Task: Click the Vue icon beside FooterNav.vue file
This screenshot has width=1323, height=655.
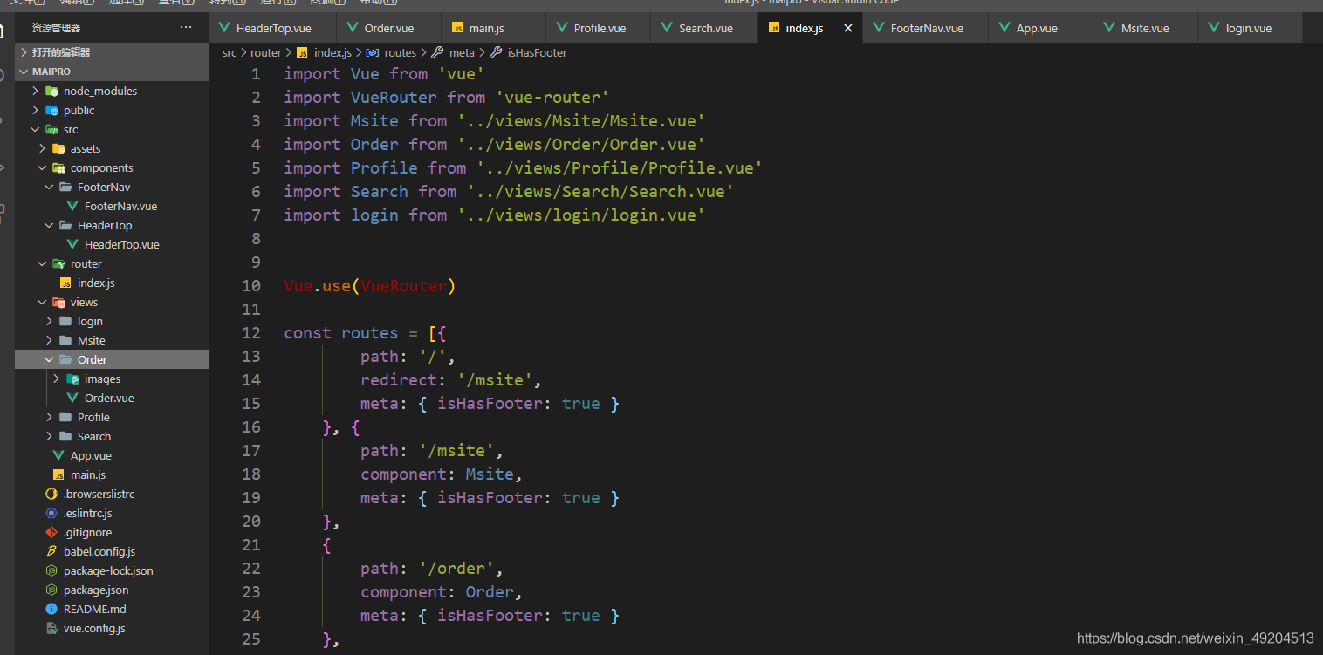Action: [73, 206]
